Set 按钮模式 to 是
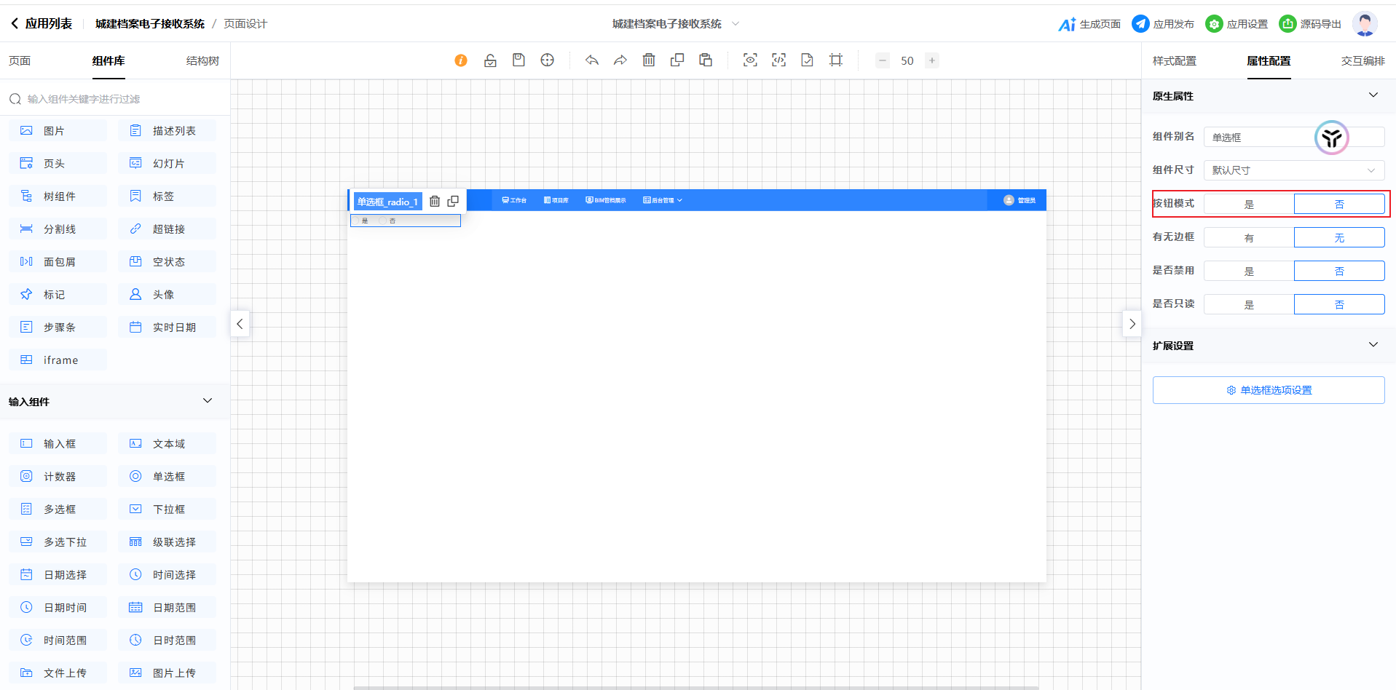 coord(1248,205)
